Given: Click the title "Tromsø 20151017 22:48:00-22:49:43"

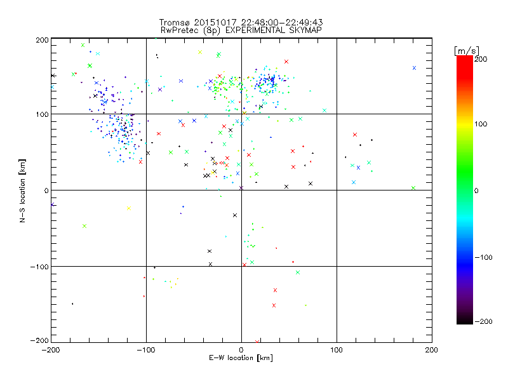Looking at the screenshot, I should coord(241,22).
